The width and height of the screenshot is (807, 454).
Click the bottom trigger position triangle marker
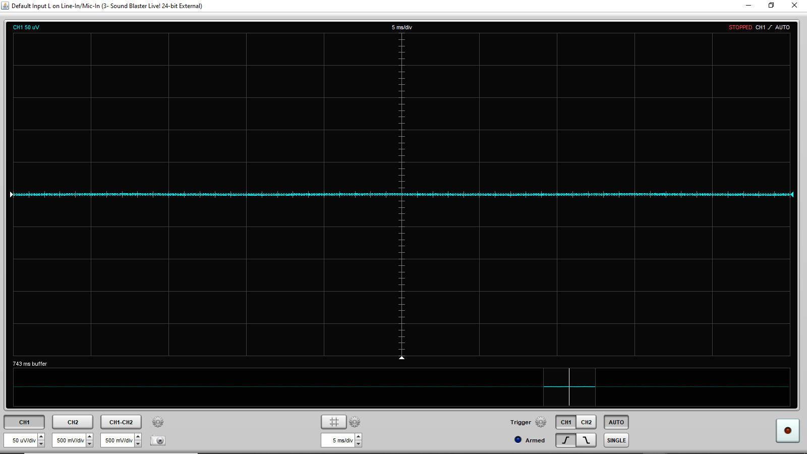pos(402,358)
